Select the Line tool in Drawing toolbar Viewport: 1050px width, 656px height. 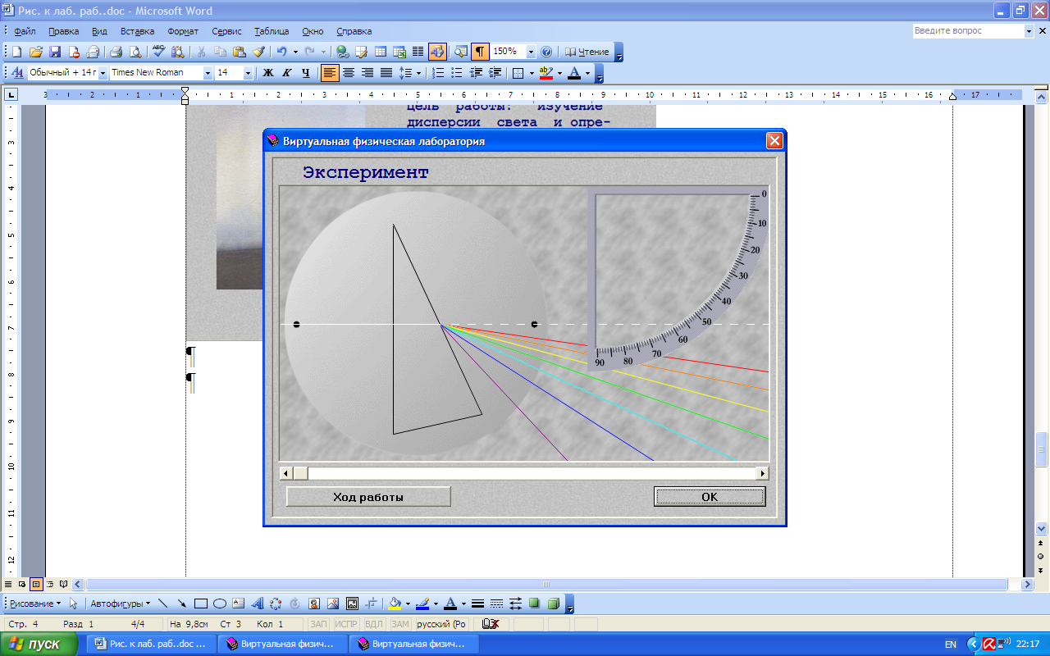(162, 604)
